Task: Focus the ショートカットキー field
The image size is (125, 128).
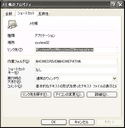Action: pos(76,70)
